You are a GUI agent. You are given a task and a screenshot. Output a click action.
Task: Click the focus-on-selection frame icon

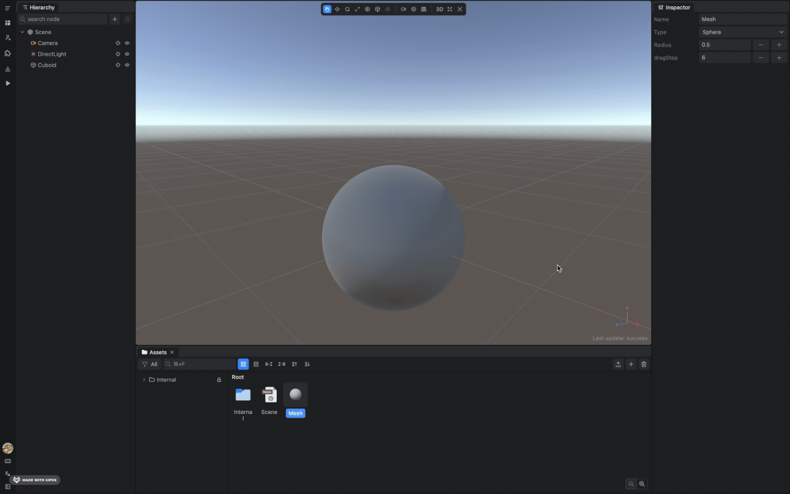(x=460, y=9)
